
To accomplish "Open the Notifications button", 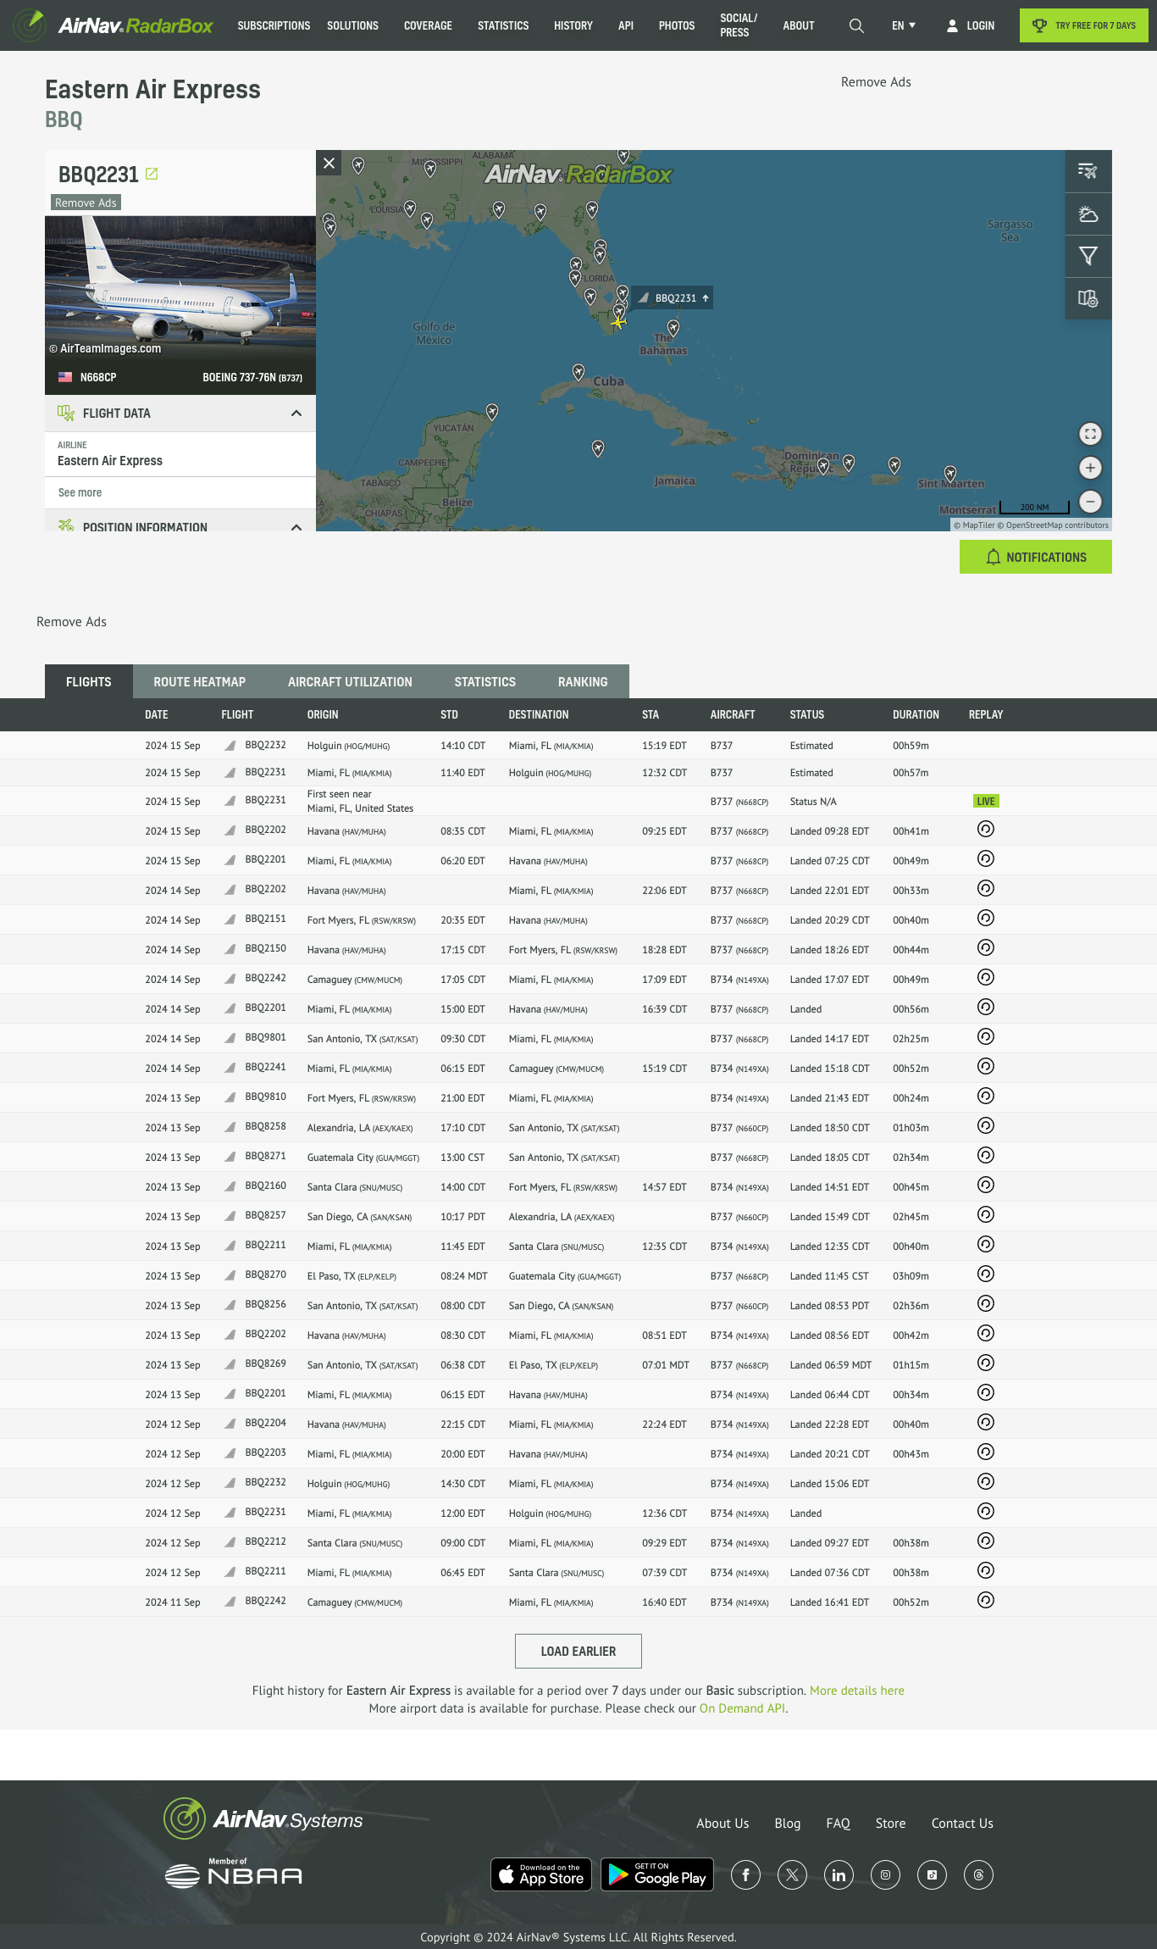I will [1036, 557].
